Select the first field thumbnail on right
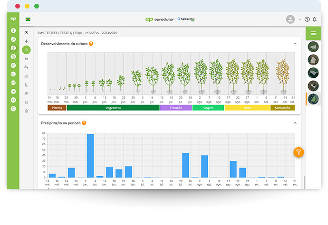 coord(313,47)
